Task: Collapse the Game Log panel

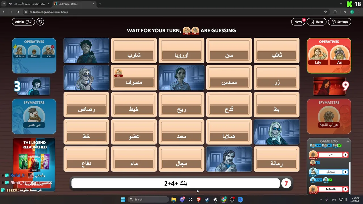Action: pos(348,141)
